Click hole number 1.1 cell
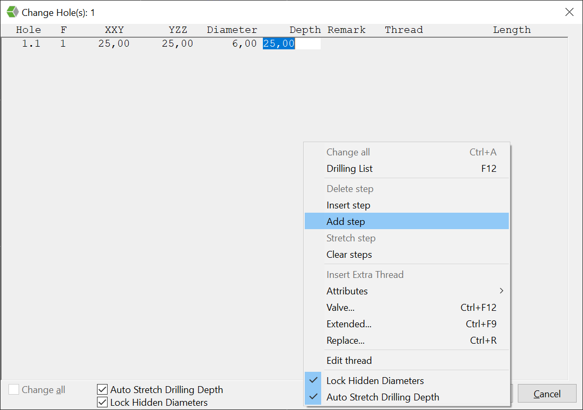Screen dimensions: 583x410 click(x=31, y=43)
